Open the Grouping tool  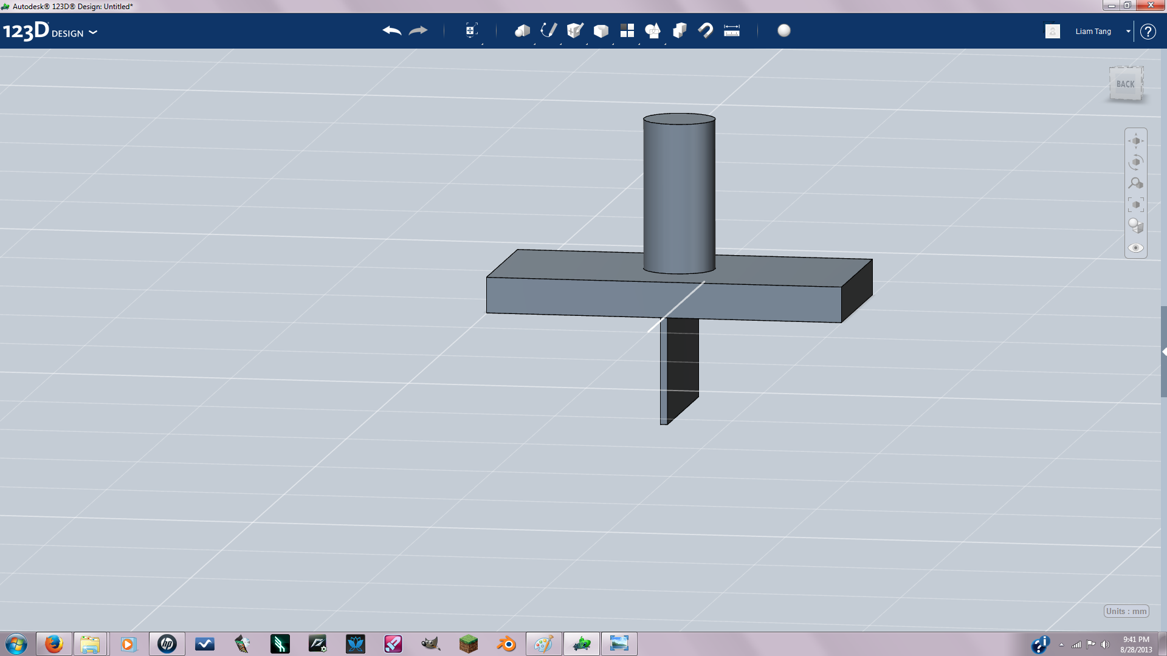point(653,30)
